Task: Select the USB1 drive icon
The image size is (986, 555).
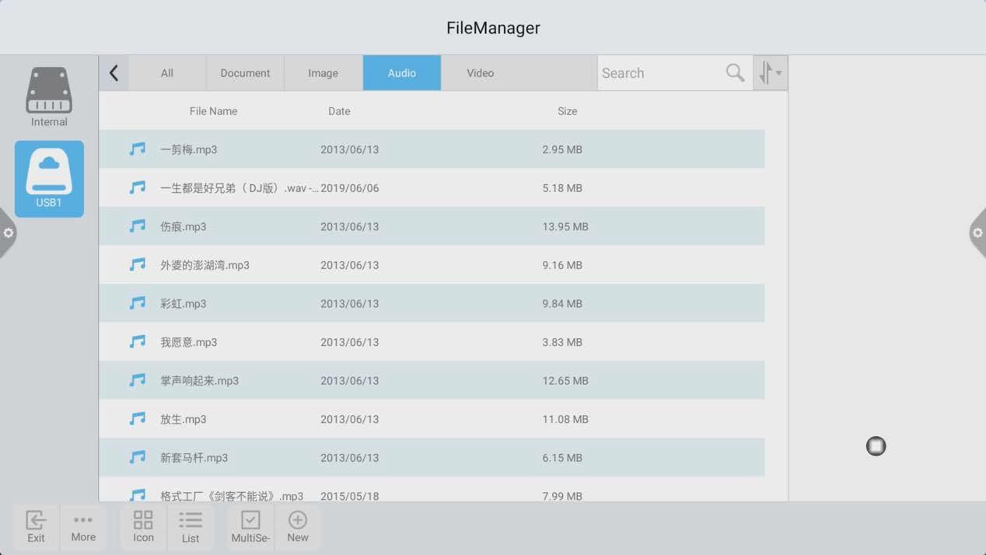Action: tap(49, 178)
